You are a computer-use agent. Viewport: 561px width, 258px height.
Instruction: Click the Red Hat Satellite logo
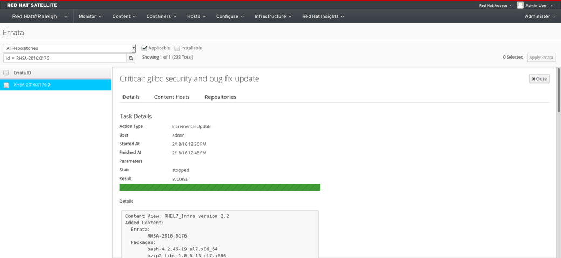(x=32, y=5)
